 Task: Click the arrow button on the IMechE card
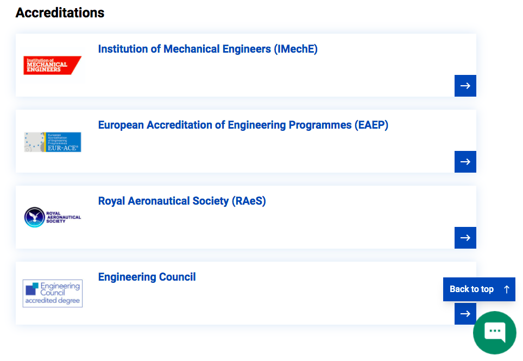point(465,86)
